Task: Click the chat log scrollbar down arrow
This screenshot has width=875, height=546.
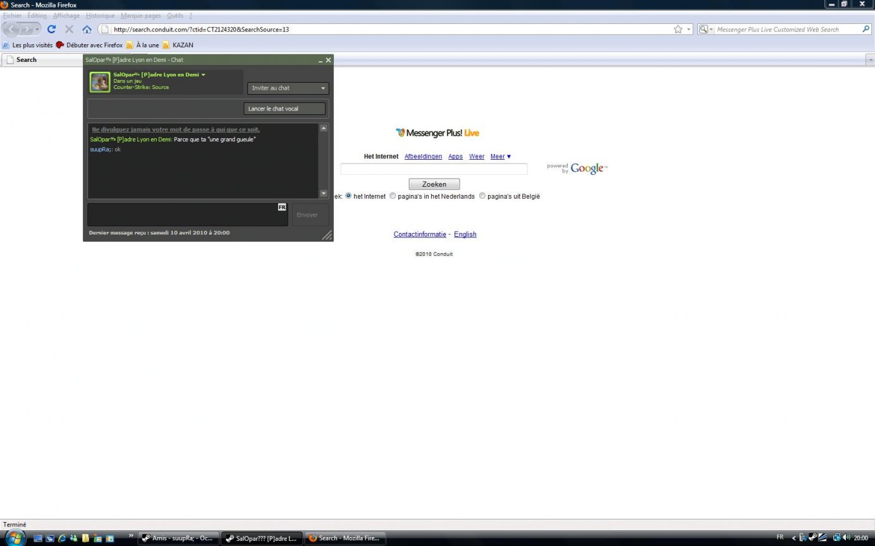Action: point(324,194)
